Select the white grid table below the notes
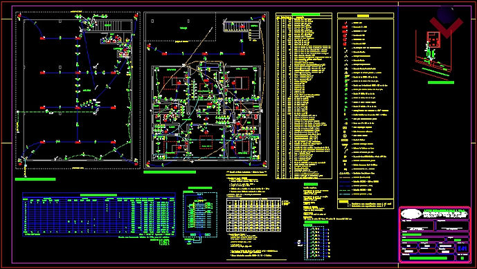This screenshot has width=477, height=269. pos(253,215)
